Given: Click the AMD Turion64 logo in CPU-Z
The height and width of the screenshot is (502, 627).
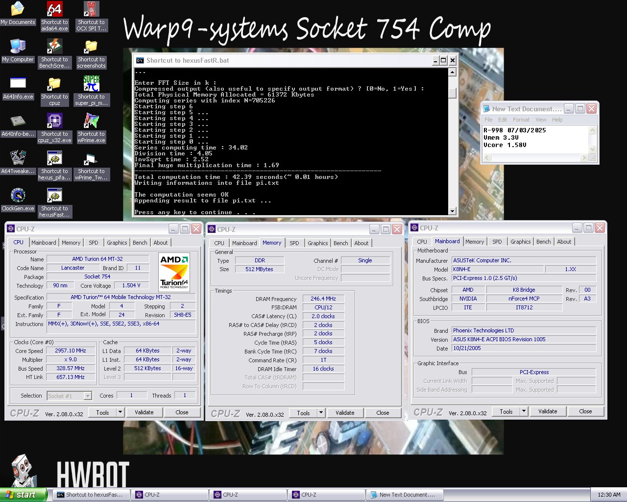Looking at the screenshot, I should click(x=174, y=272).
